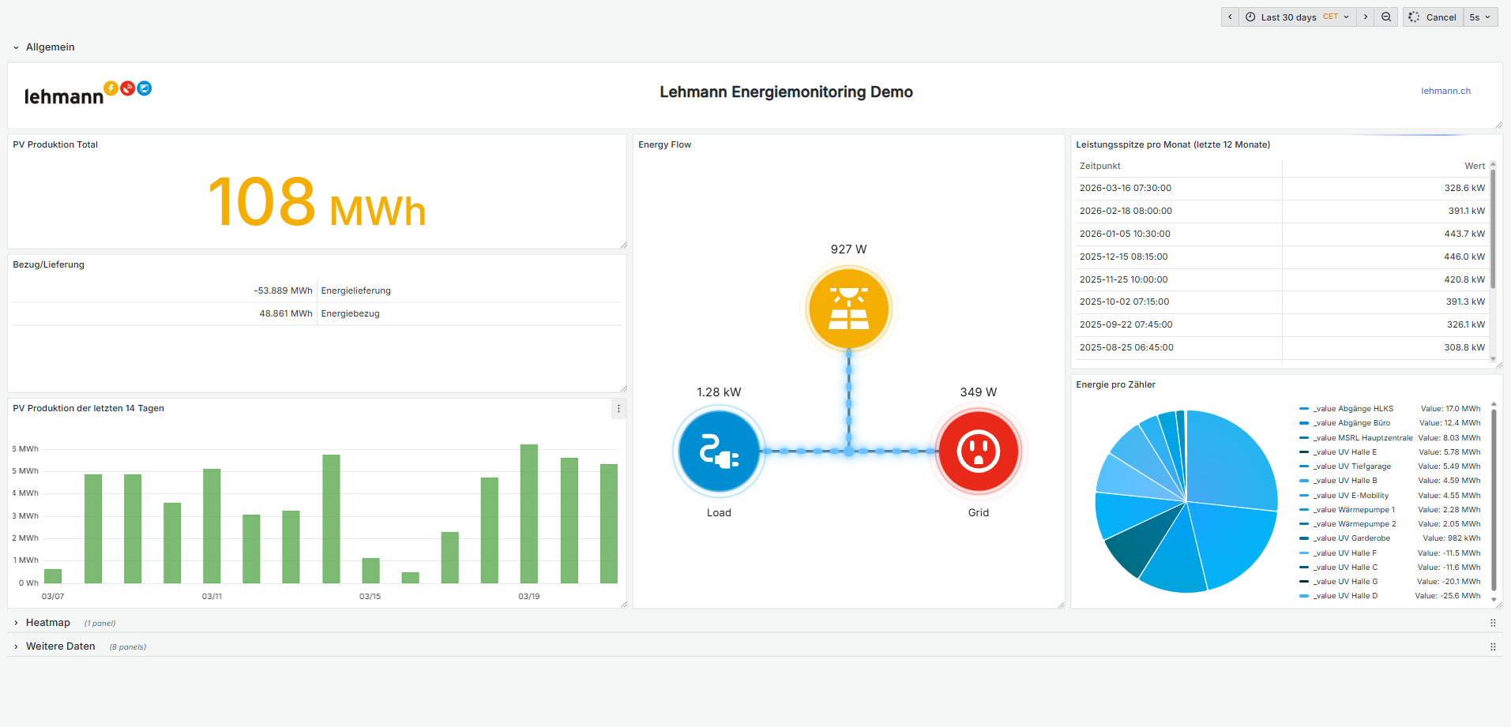1511x727 pixels.
Task: Click the 927 W solar power value
Action: click(x=848, y=249)
